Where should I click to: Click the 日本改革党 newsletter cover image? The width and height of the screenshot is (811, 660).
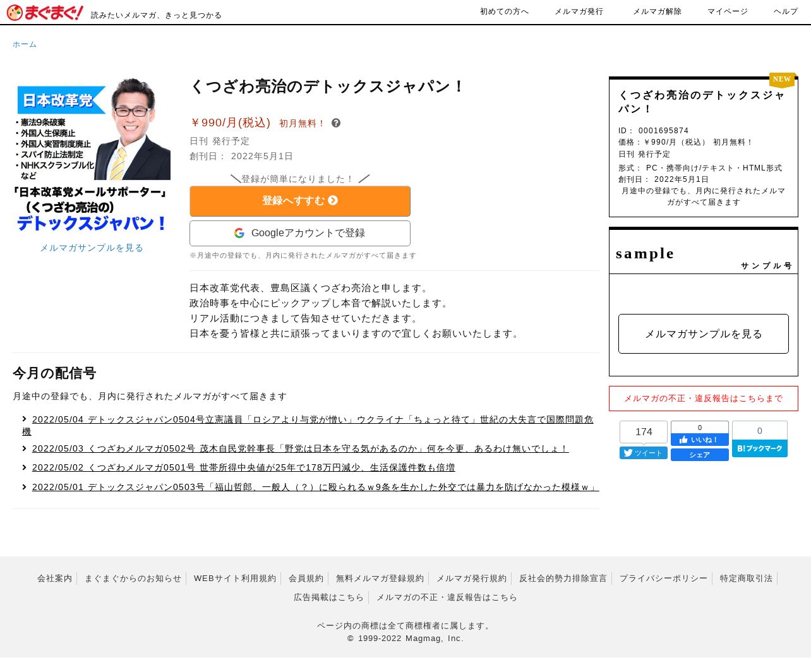click(x=92, y=155)
